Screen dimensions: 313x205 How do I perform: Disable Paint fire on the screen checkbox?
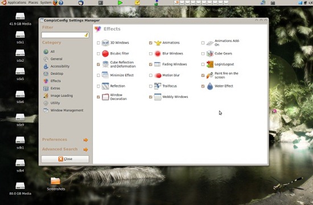point(203,75)
